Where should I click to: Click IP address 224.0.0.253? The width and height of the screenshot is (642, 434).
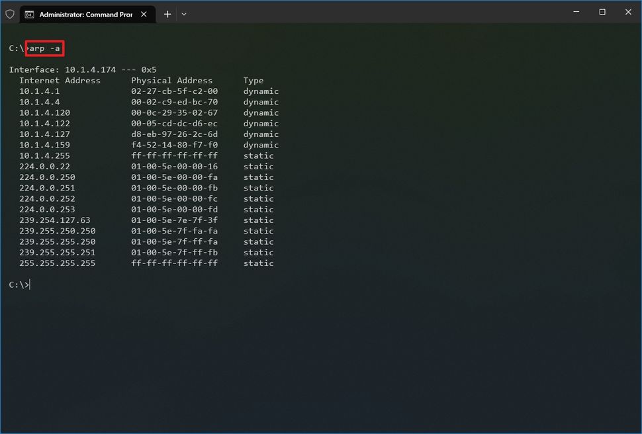point(47,209)
